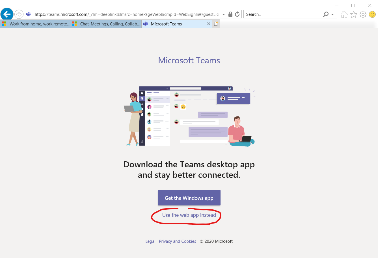Open the security lock icon report

pyautogui.click(x=230, y=14)
